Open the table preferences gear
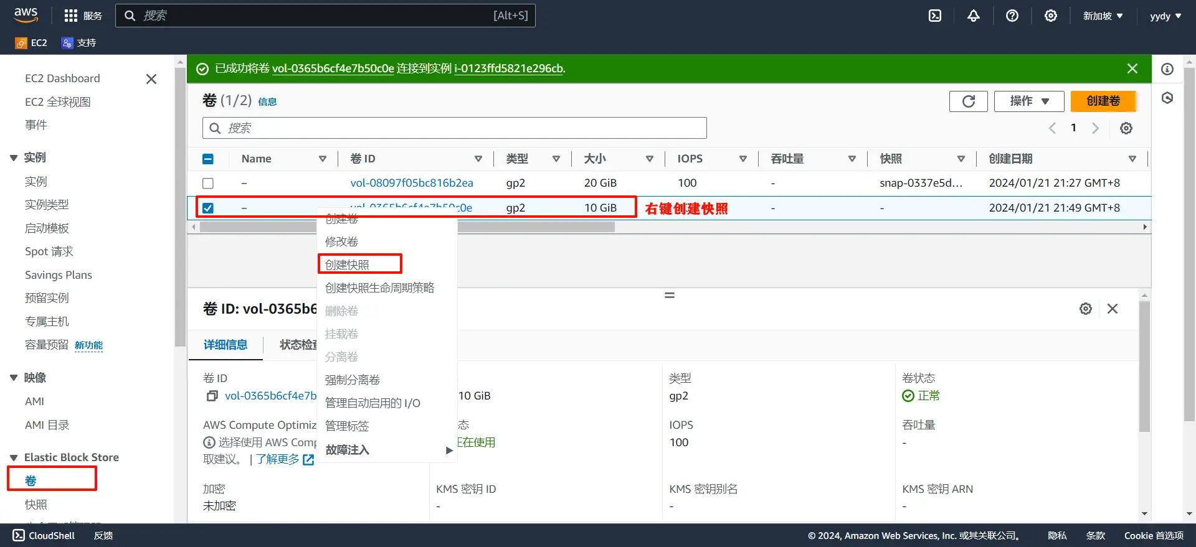Screen dimensions: 1196x547 (x=1126, y=128)
